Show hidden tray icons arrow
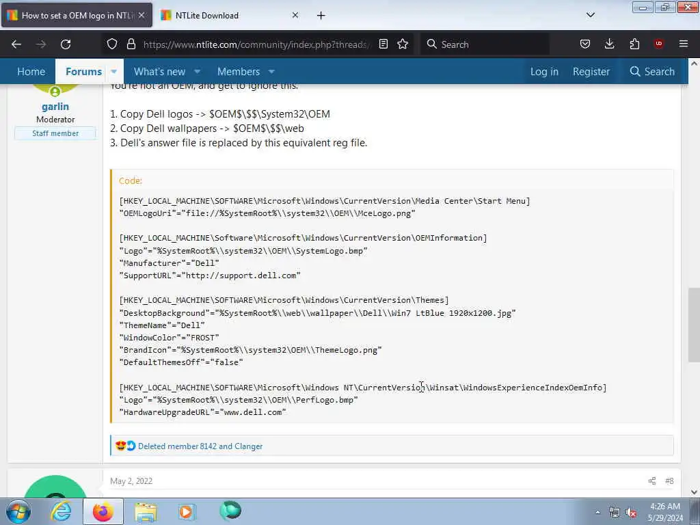This screenshot has height=525, width=700. pos(597,513)
